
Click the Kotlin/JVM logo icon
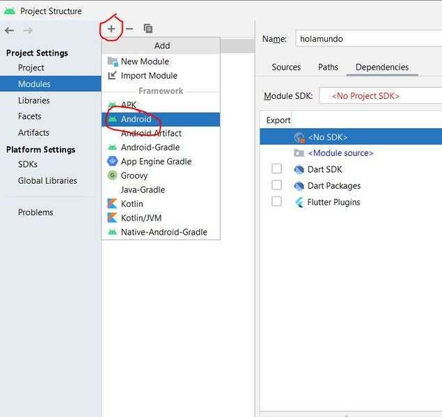[x=112, y=218]
